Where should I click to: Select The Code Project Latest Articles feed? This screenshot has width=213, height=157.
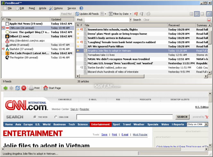38,53
